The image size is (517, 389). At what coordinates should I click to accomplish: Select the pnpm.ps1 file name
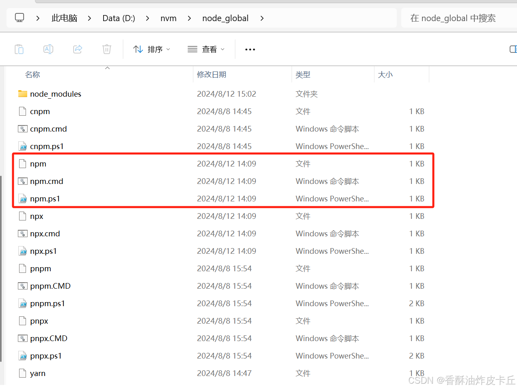click(x=48, y=303)
